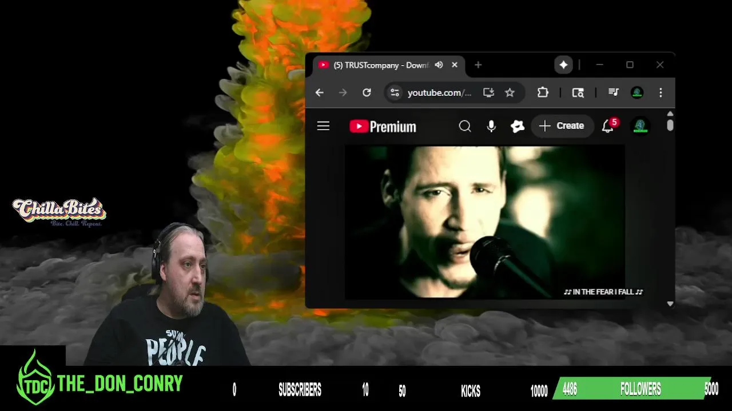Open a new browser tab
Viewport: 732px width, 411px height.
pos(478,65)
